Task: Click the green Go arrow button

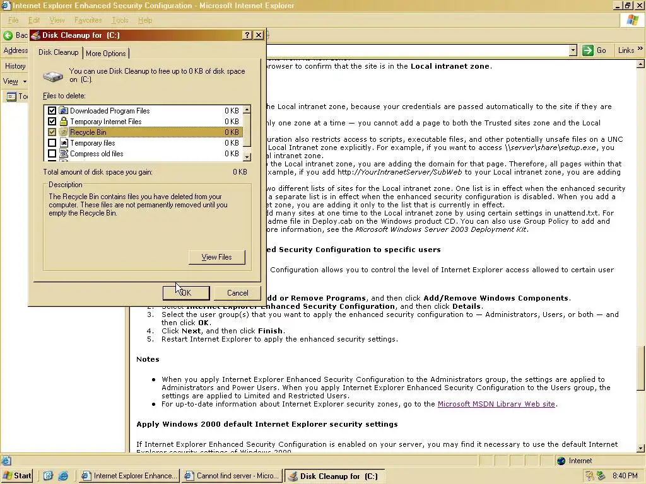Action: (x=588, y=50)
